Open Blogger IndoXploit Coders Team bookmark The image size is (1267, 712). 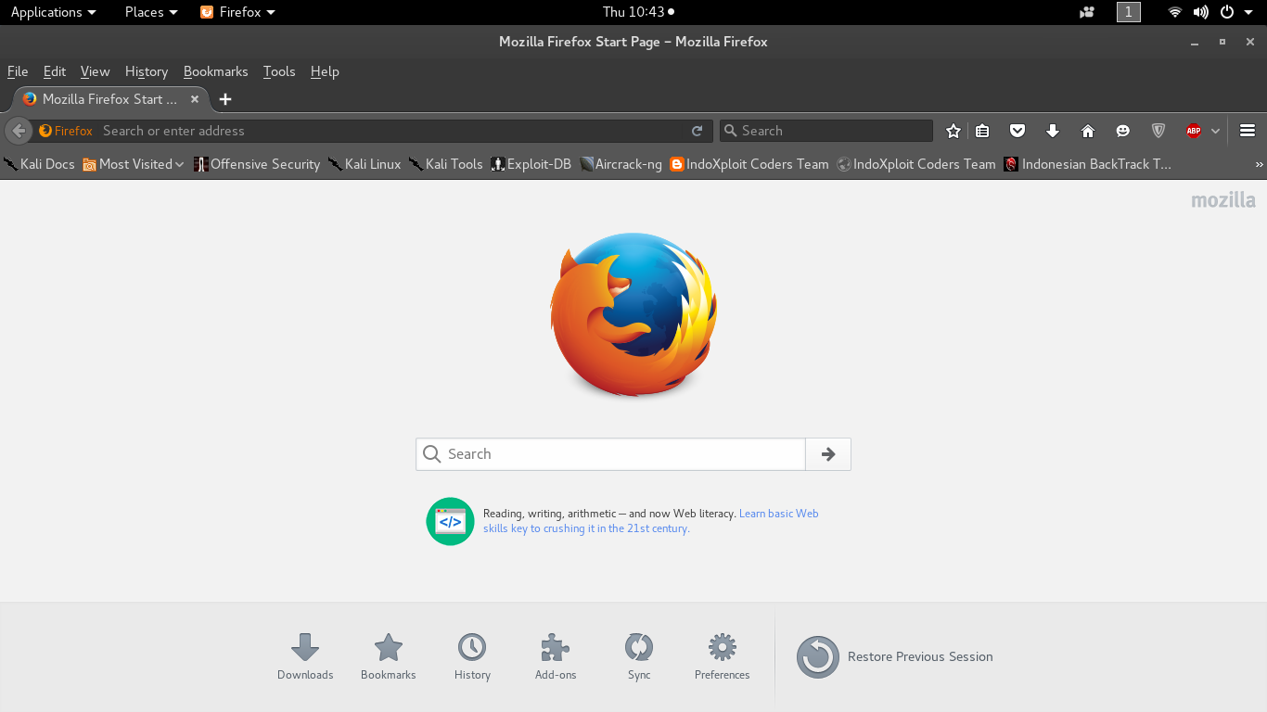coord(749,164)
